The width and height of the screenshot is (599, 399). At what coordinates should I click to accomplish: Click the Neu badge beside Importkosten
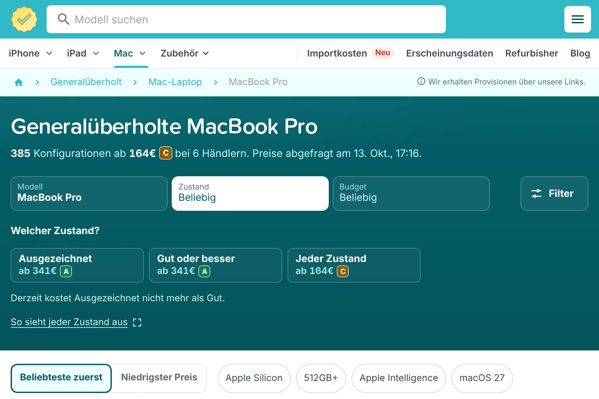383,53
